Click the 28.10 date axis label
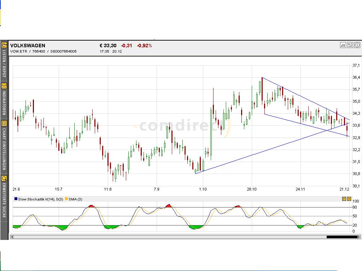This screenshot has height=271, width=362. 252,189
